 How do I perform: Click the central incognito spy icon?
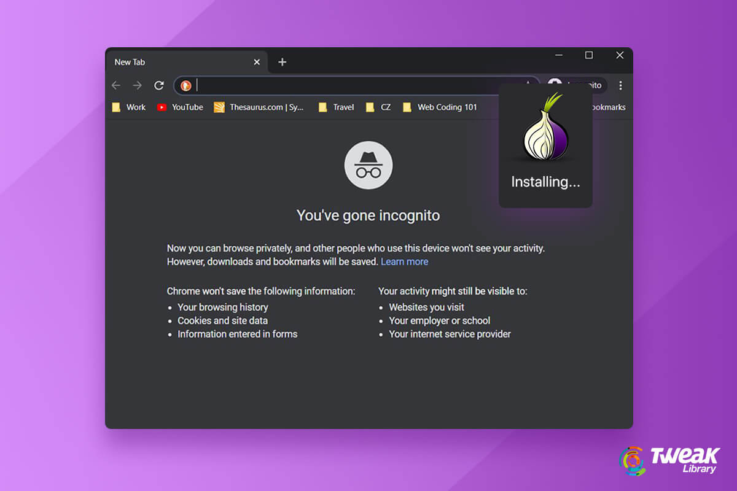(368, 164)
